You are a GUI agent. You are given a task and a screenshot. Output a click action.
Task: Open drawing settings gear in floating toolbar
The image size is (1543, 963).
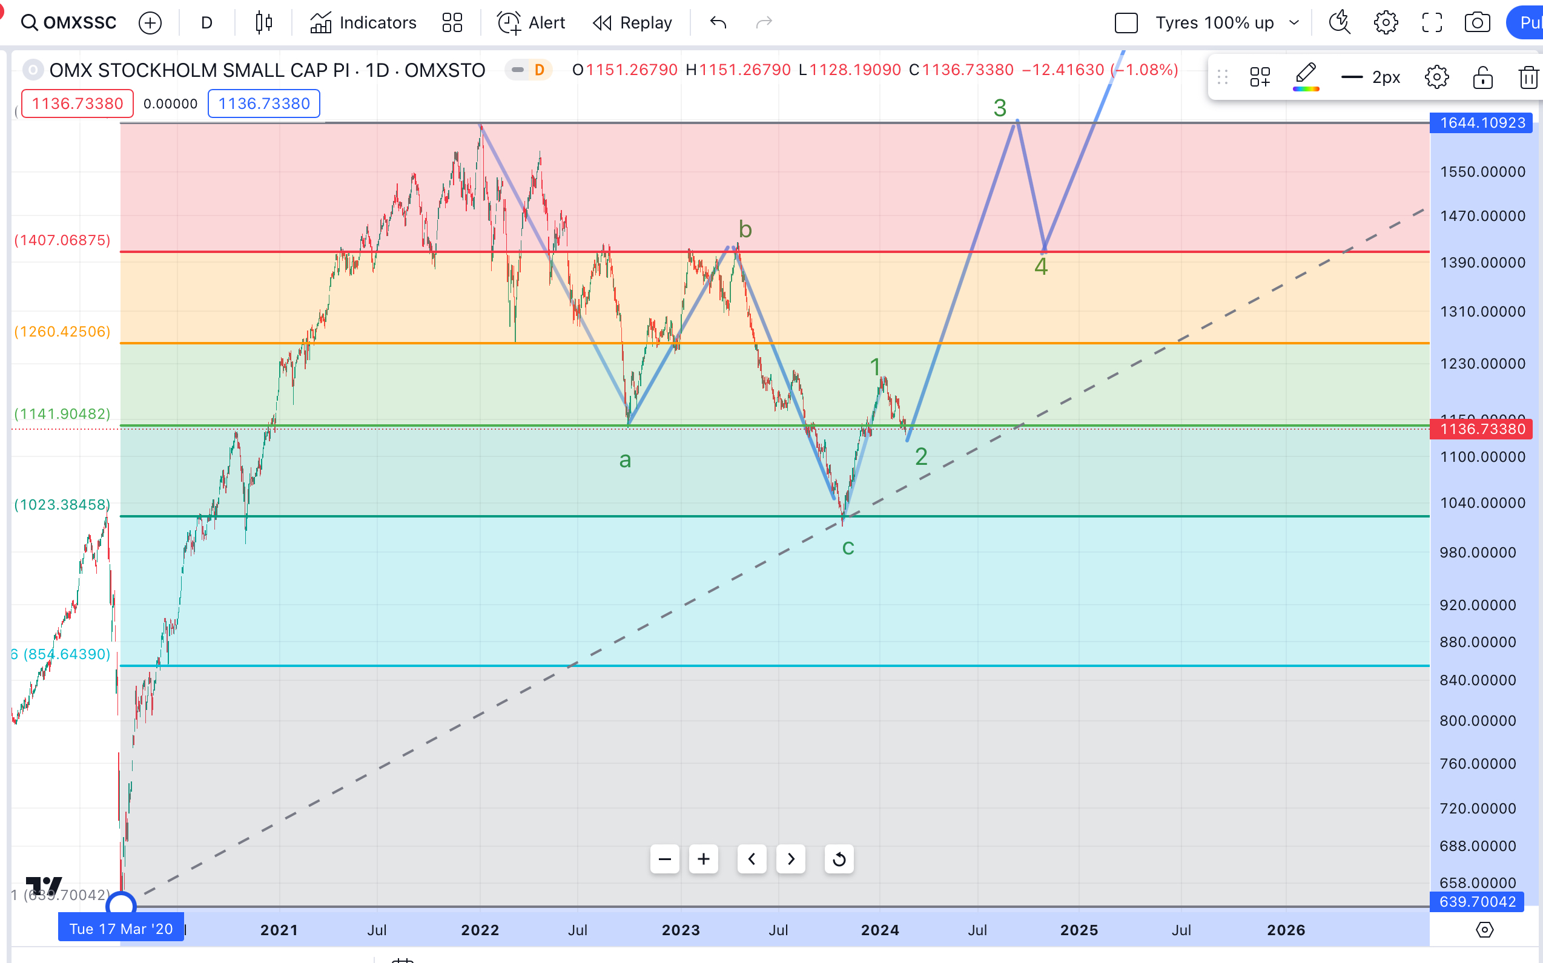(1436, 77)
